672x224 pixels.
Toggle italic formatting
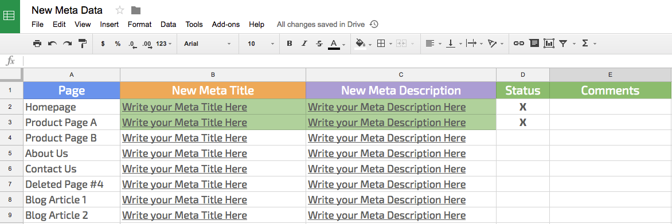click(x=304, y=44)
